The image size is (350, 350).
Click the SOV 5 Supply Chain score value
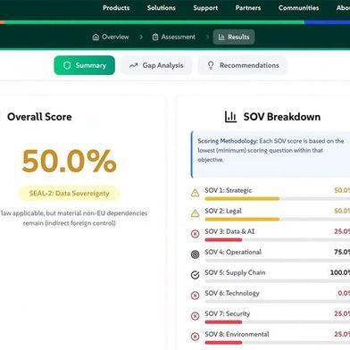tap(340, 272)
